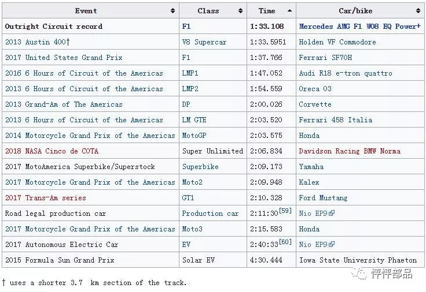
Task: Open the V8 Supercar class link
Action: click(204, 42)
